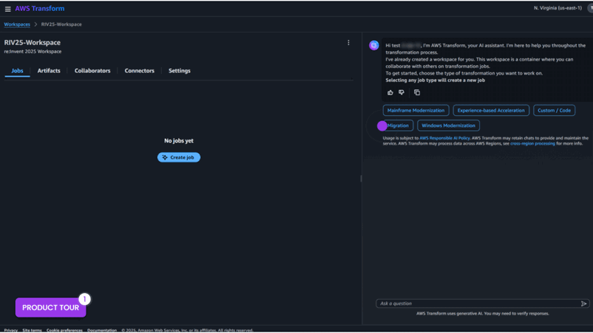
Task: Switch to the Collaborators tab
Action: pos(92,71)
